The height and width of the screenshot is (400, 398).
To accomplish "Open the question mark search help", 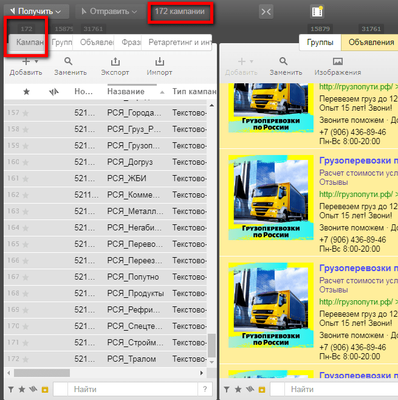I will pos(205,389).
